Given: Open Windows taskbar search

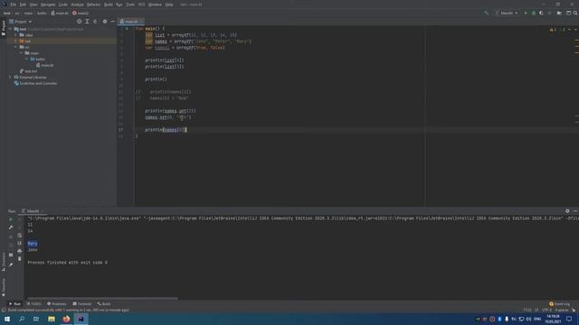Looking at the screenshot, I should point(22,319).
